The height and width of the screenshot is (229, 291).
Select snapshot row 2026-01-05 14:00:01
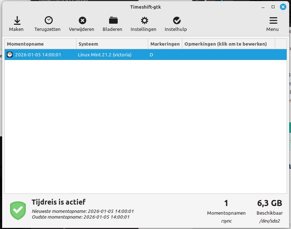[x=146, y=55]
